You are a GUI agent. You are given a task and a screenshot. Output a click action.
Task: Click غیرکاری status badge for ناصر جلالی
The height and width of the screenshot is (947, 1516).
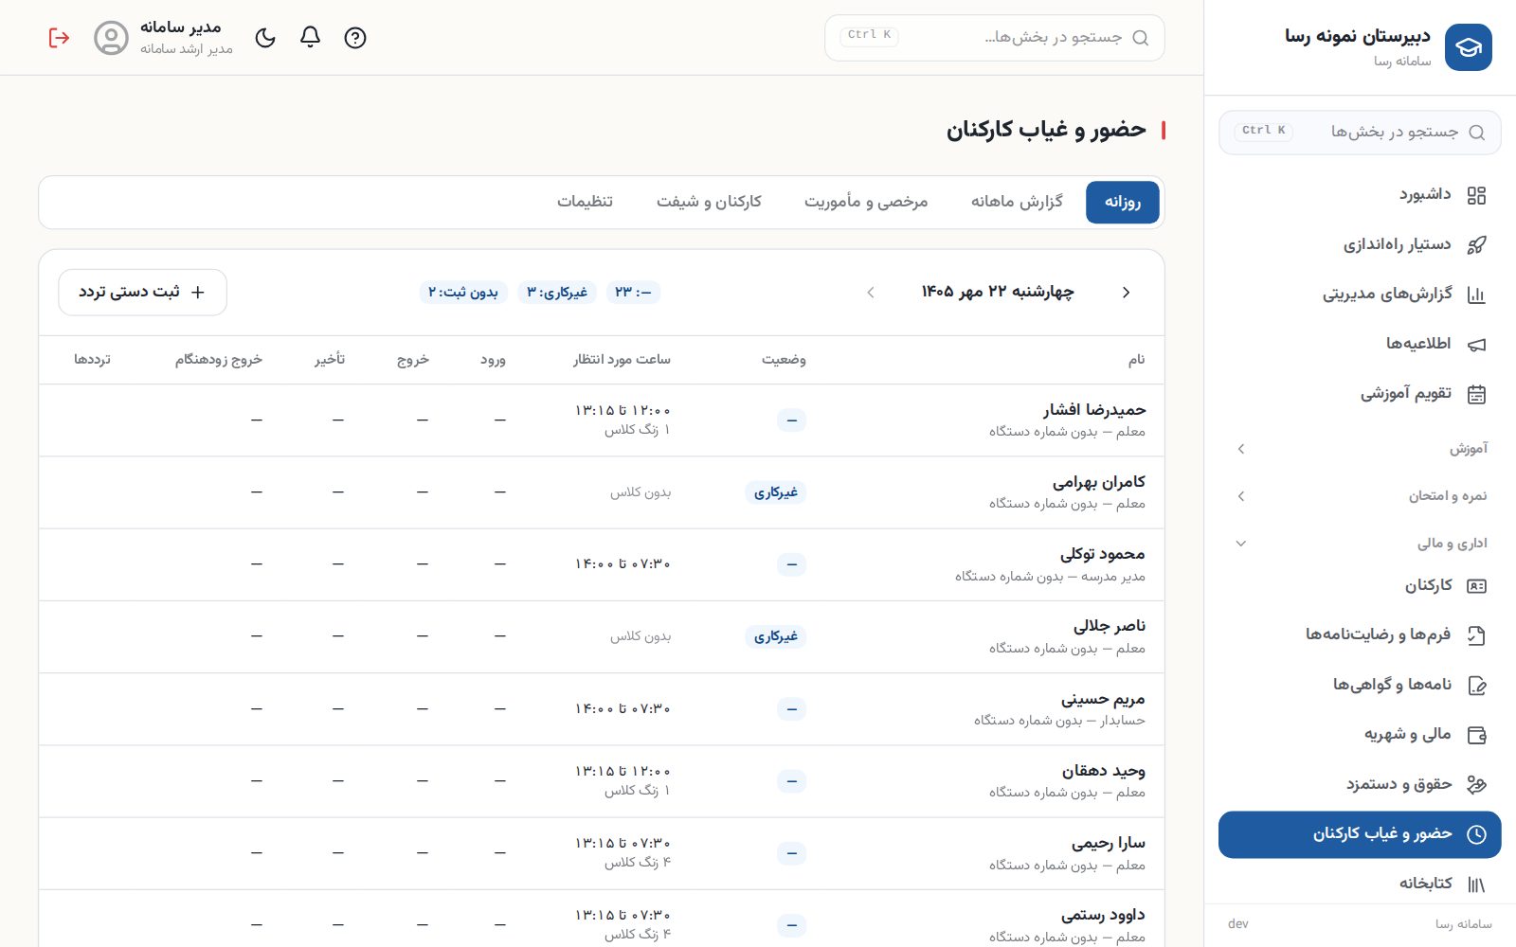click(775, 636)
